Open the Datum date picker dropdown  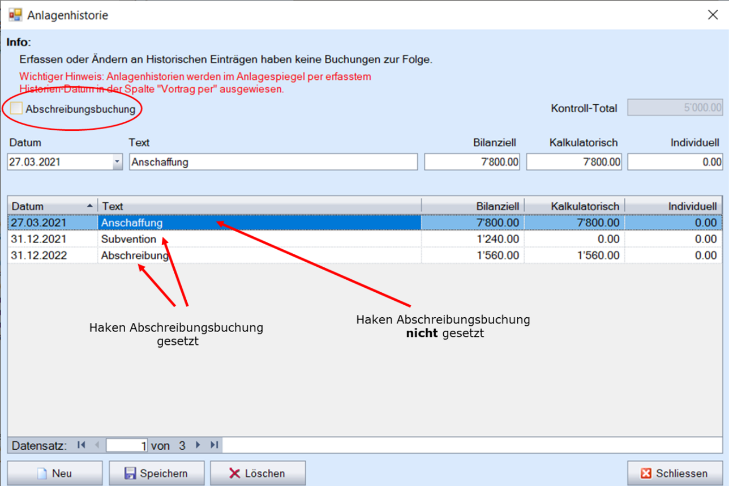click(x=117, y=162)
